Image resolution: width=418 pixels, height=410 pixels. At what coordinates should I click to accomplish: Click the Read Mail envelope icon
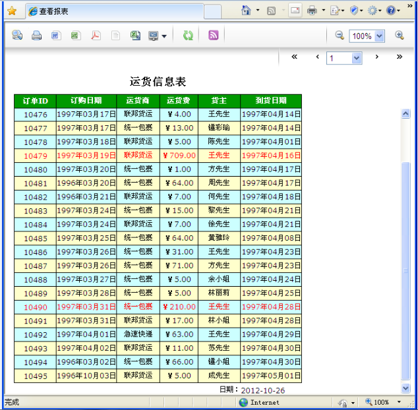click(295, 11)
